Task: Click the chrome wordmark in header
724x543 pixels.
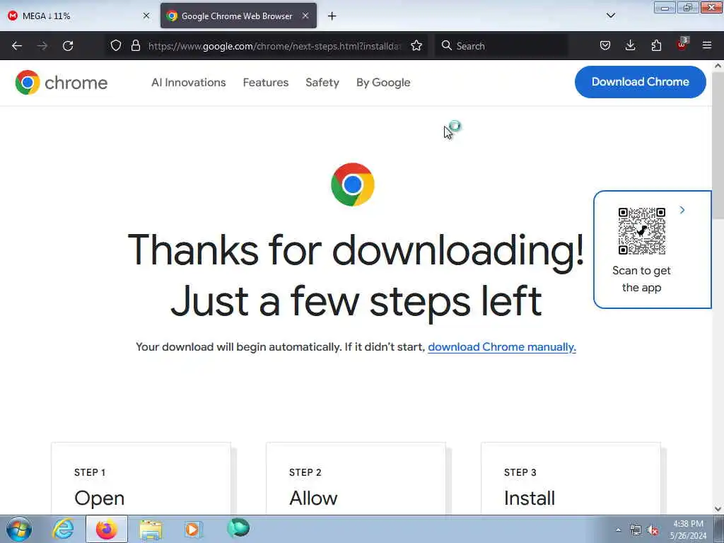Action: 76,83
